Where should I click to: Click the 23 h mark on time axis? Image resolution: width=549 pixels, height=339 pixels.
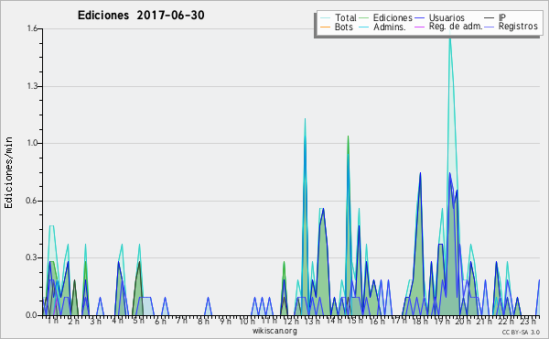coord(528,321)
